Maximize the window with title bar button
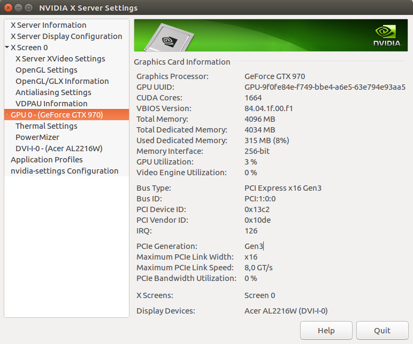This screenshot has width=413, height=344. 28,7
